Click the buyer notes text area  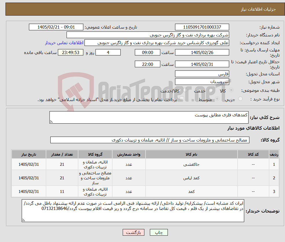point(133,211)
